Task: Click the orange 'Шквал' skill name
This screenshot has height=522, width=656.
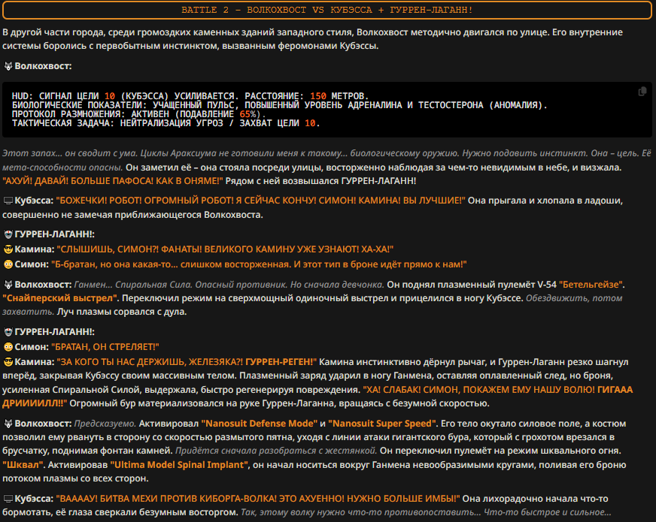Action: pos(23,465)
